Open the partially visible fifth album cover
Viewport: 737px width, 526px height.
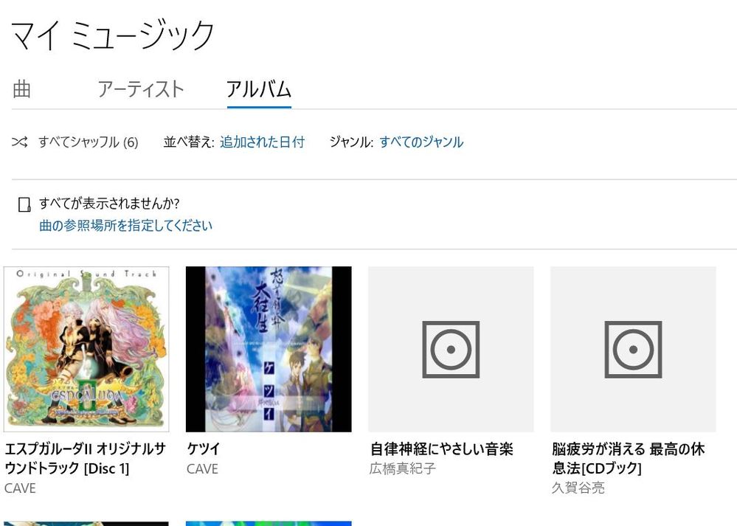86,523
